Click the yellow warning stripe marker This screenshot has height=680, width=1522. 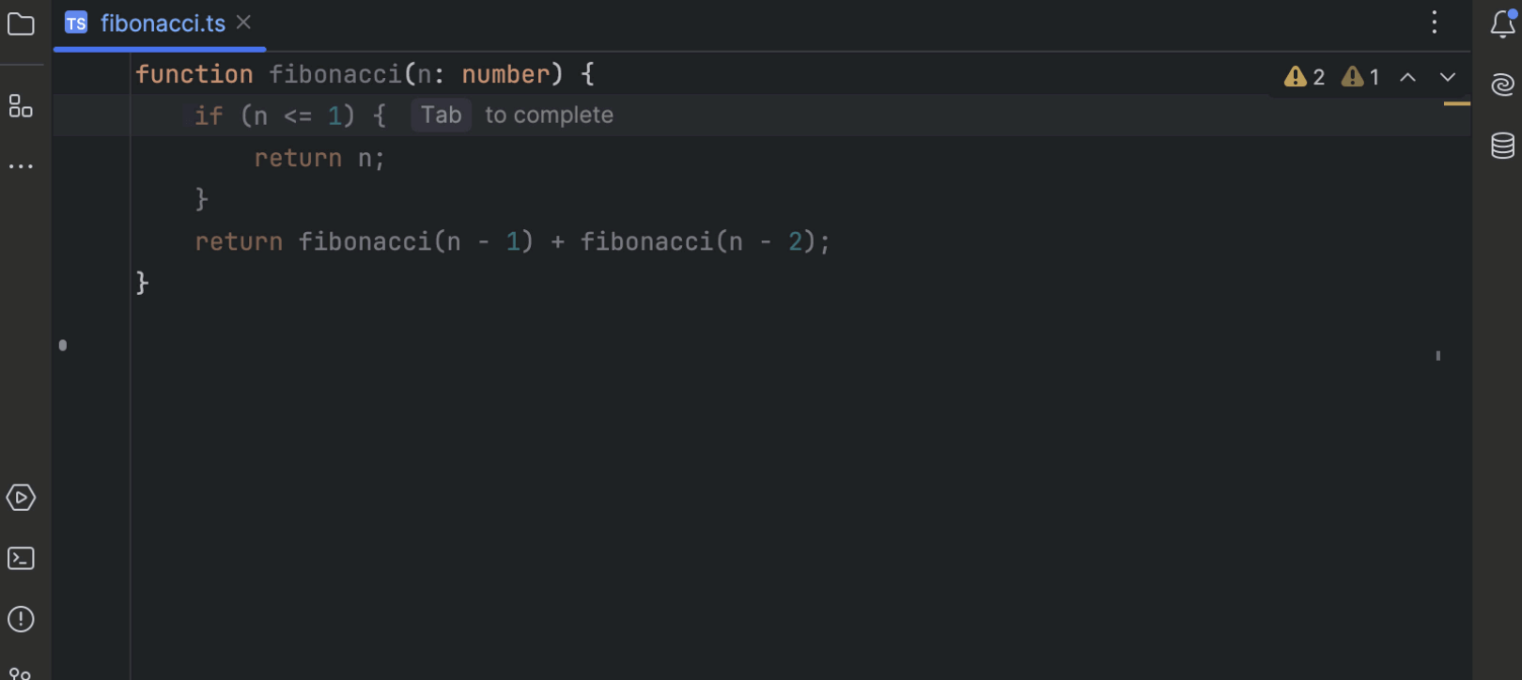coord(1456,103)
